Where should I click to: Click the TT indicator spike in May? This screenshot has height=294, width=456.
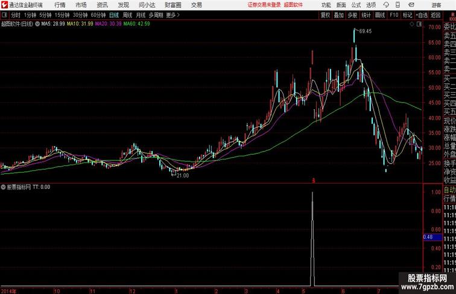(312, 238)
